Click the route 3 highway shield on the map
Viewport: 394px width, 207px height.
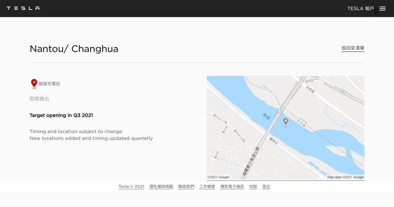280,111
